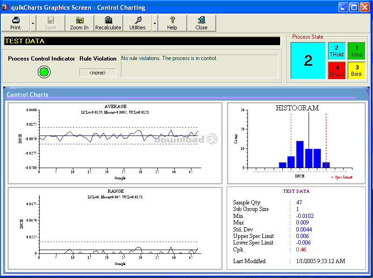Click the Last Modified timestamp

click(x=321, y=261)
